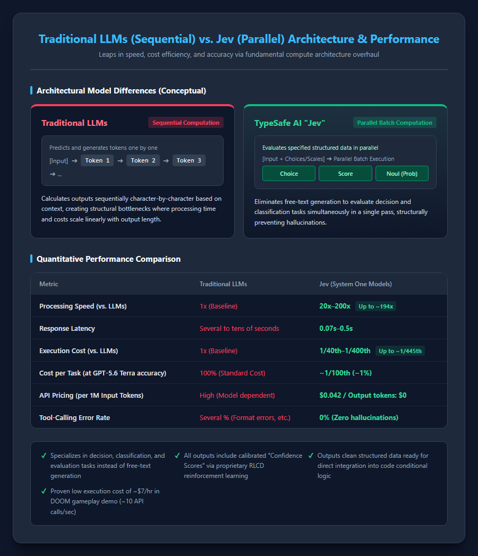Click "Several % (Format errors, etc.)" cell

[x=245, y=418]
